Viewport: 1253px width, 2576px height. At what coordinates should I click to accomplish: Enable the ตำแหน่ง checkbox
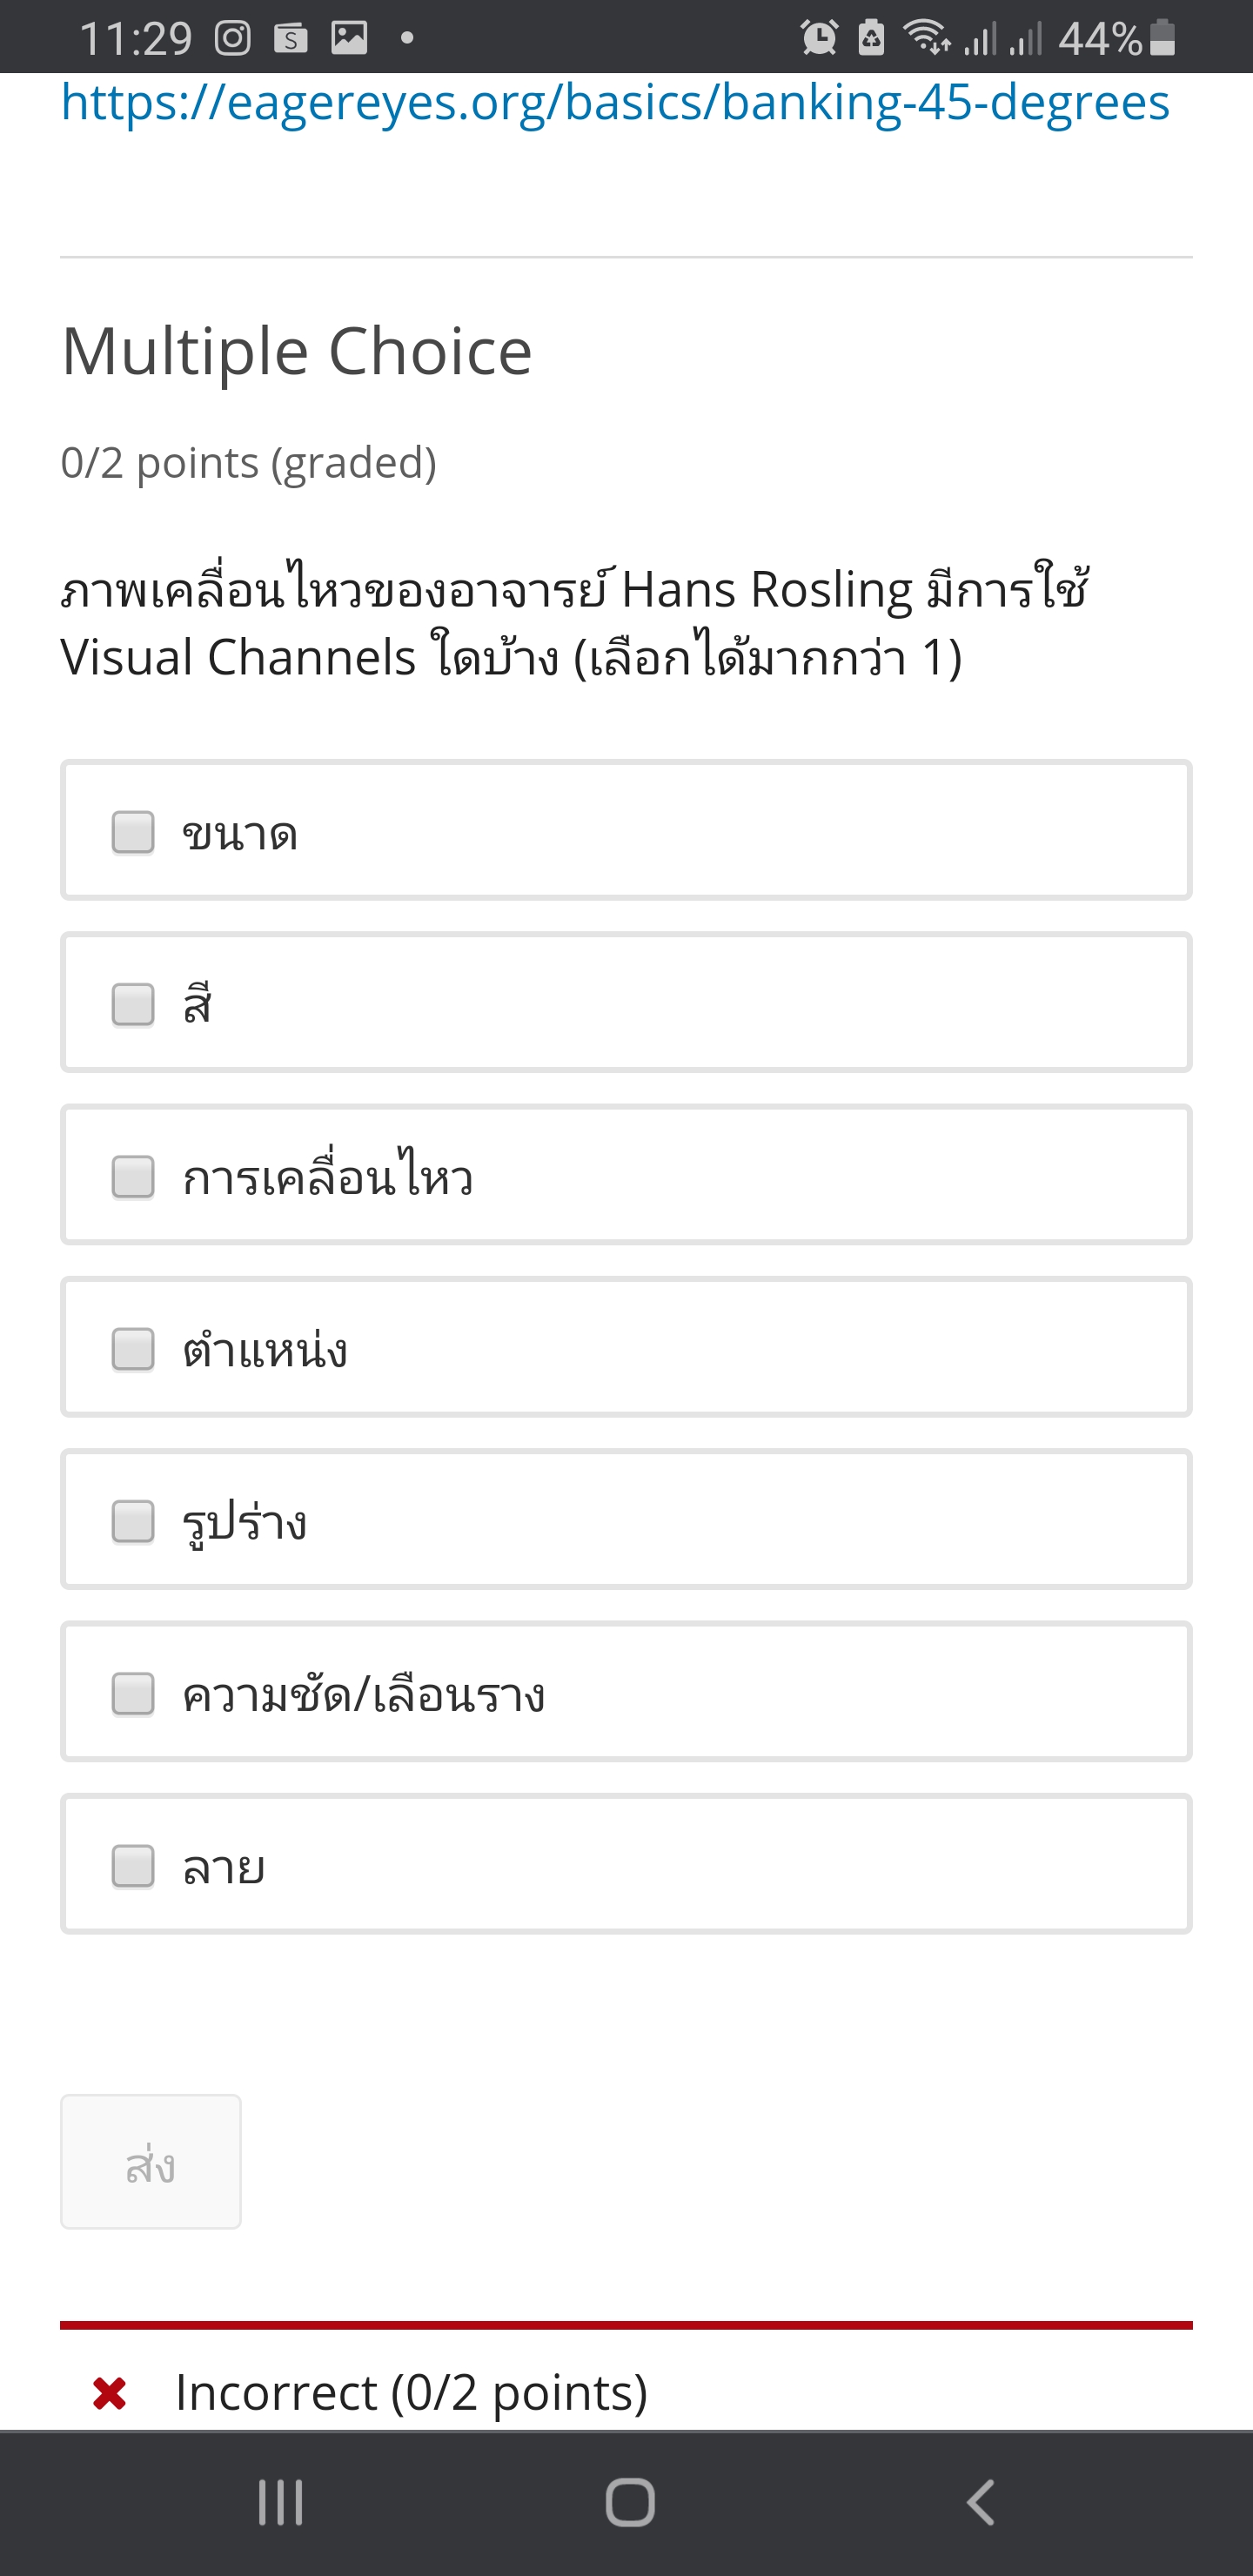[x=133, y=1349]
